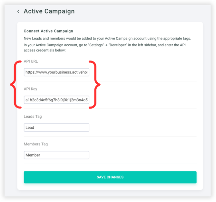The image size is (216, 202).
Task: Click the "API Key" field label
Action: [31, 89]
